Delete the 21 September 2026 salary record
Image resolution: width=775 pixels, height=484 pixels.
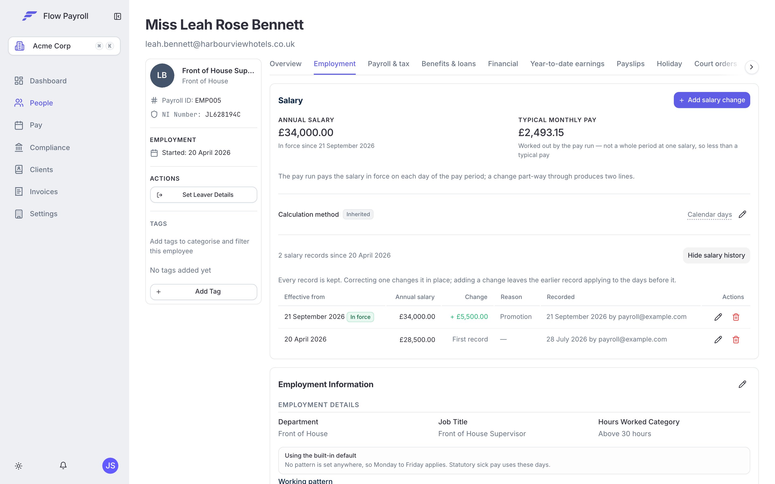click(x=736, y=317)
